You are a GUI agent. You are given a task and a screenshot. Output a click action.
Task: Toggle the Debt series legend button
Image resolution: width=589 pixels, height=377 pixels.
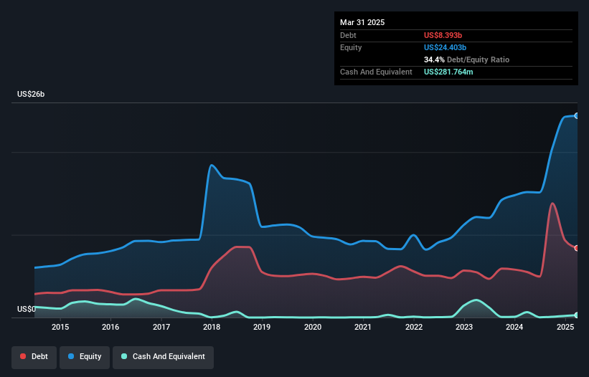34,357
